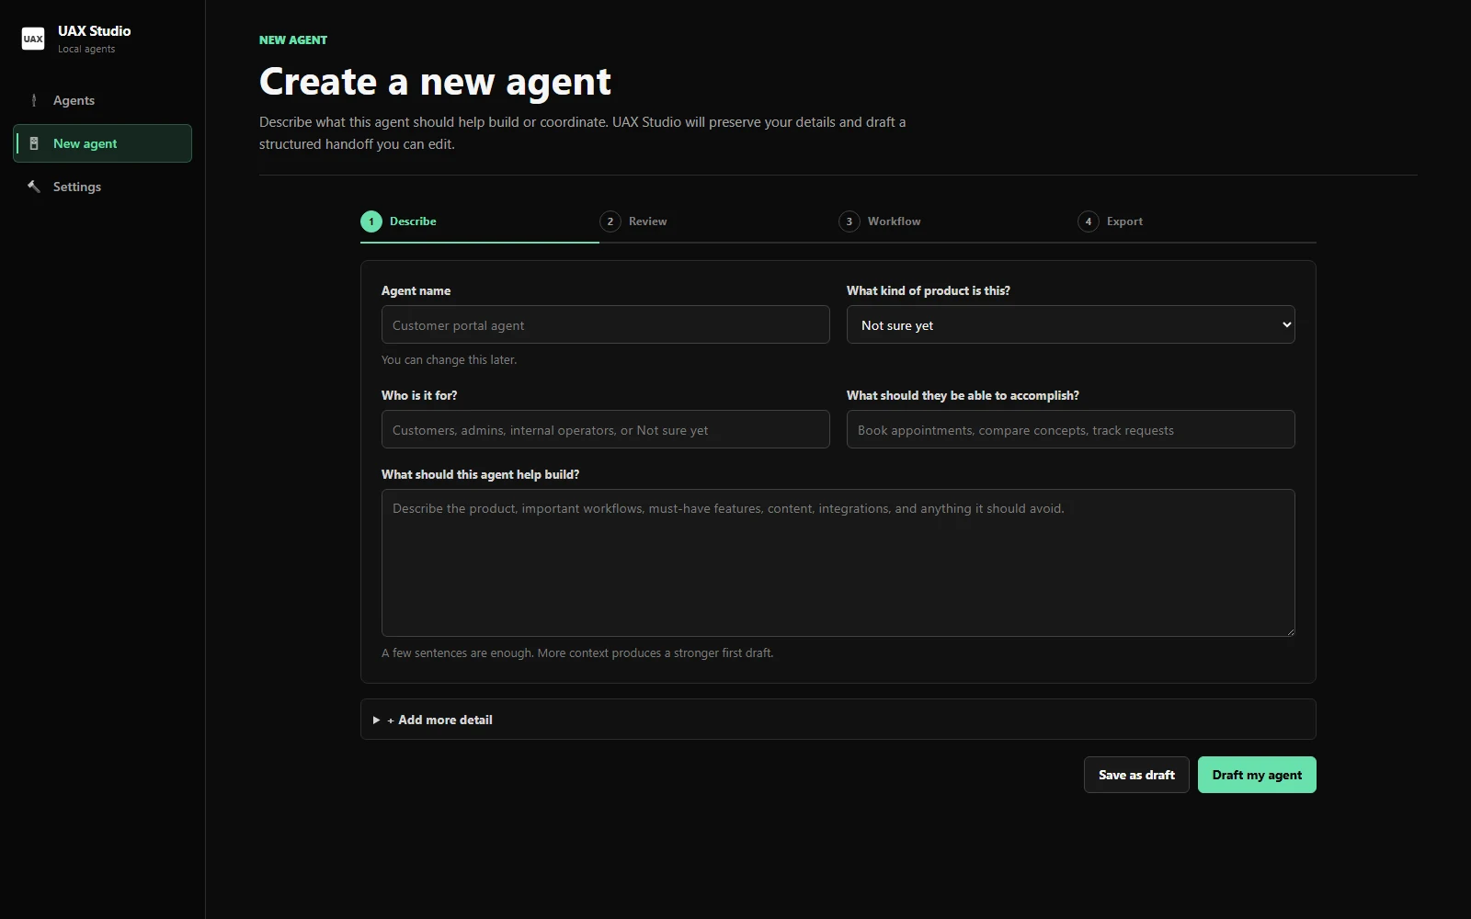The width and height of the screenshot is (1471, 919).
Task: Click step number 4 circle
Action: [x=1089, y=221]
